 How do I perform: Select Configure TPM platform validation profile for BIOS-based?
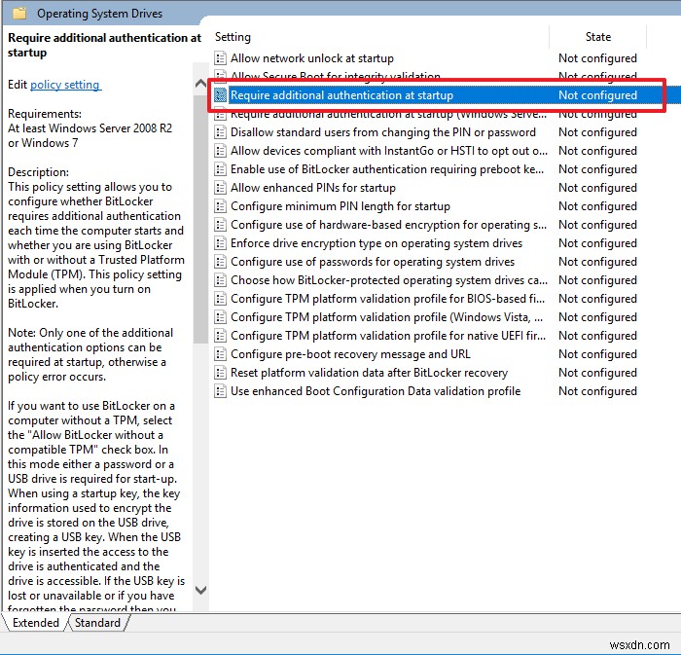coord(387,299)
